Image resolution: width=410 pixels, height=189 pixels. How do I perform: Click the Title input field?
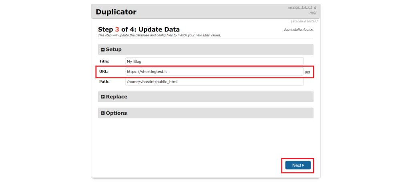215,62
